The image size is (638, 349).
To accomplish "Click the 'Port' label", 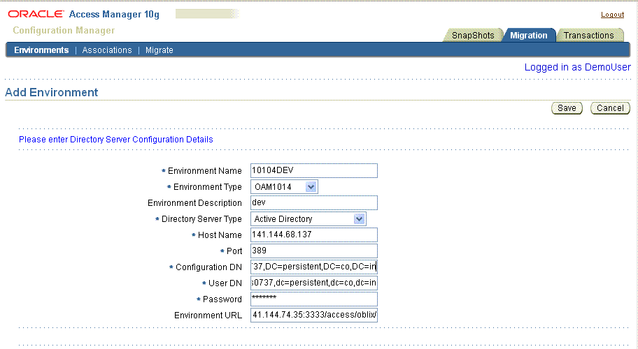I will [x=234, y=251].
